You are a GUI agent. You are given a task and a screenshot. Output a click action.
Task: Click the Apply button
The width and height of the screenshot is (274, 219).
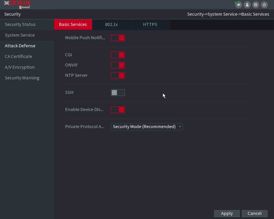(227, 213)
